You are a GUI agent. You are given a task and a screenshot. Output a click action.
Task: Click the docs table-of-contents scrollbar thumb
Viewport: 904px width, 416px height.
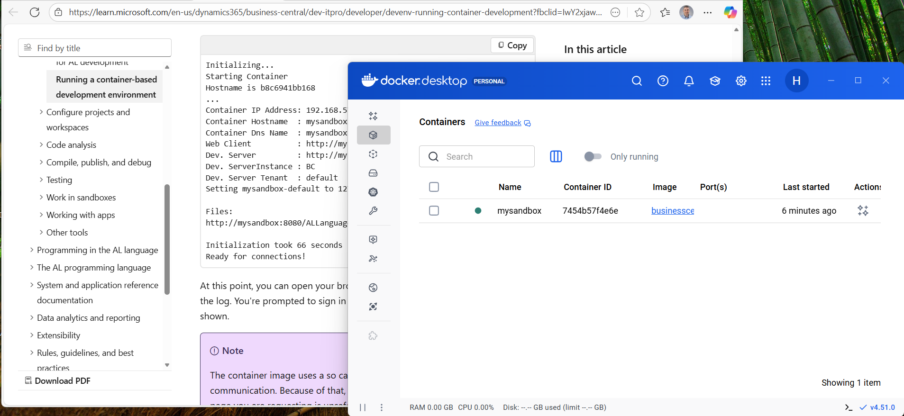167,239
